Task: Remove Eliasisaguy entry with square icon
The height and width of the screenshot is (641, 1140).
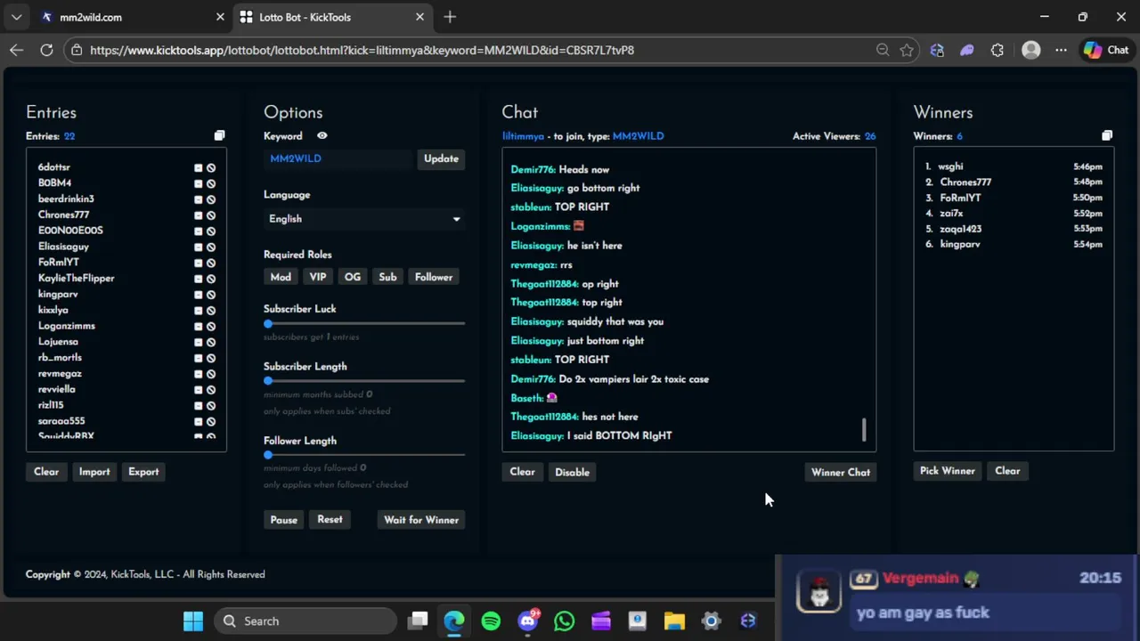Action: [x=198, y=247]
